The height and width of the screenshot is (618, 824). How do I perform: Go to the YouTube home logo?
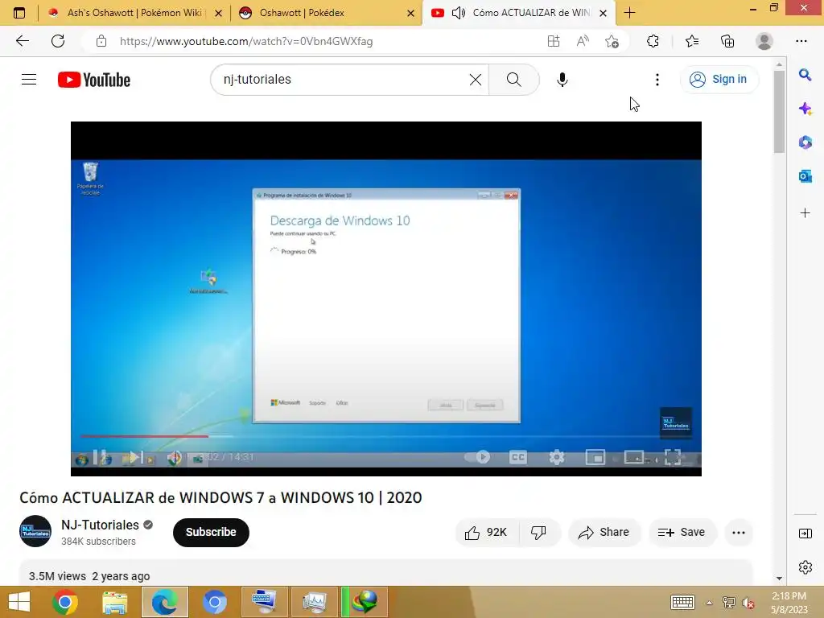point(94,80)
